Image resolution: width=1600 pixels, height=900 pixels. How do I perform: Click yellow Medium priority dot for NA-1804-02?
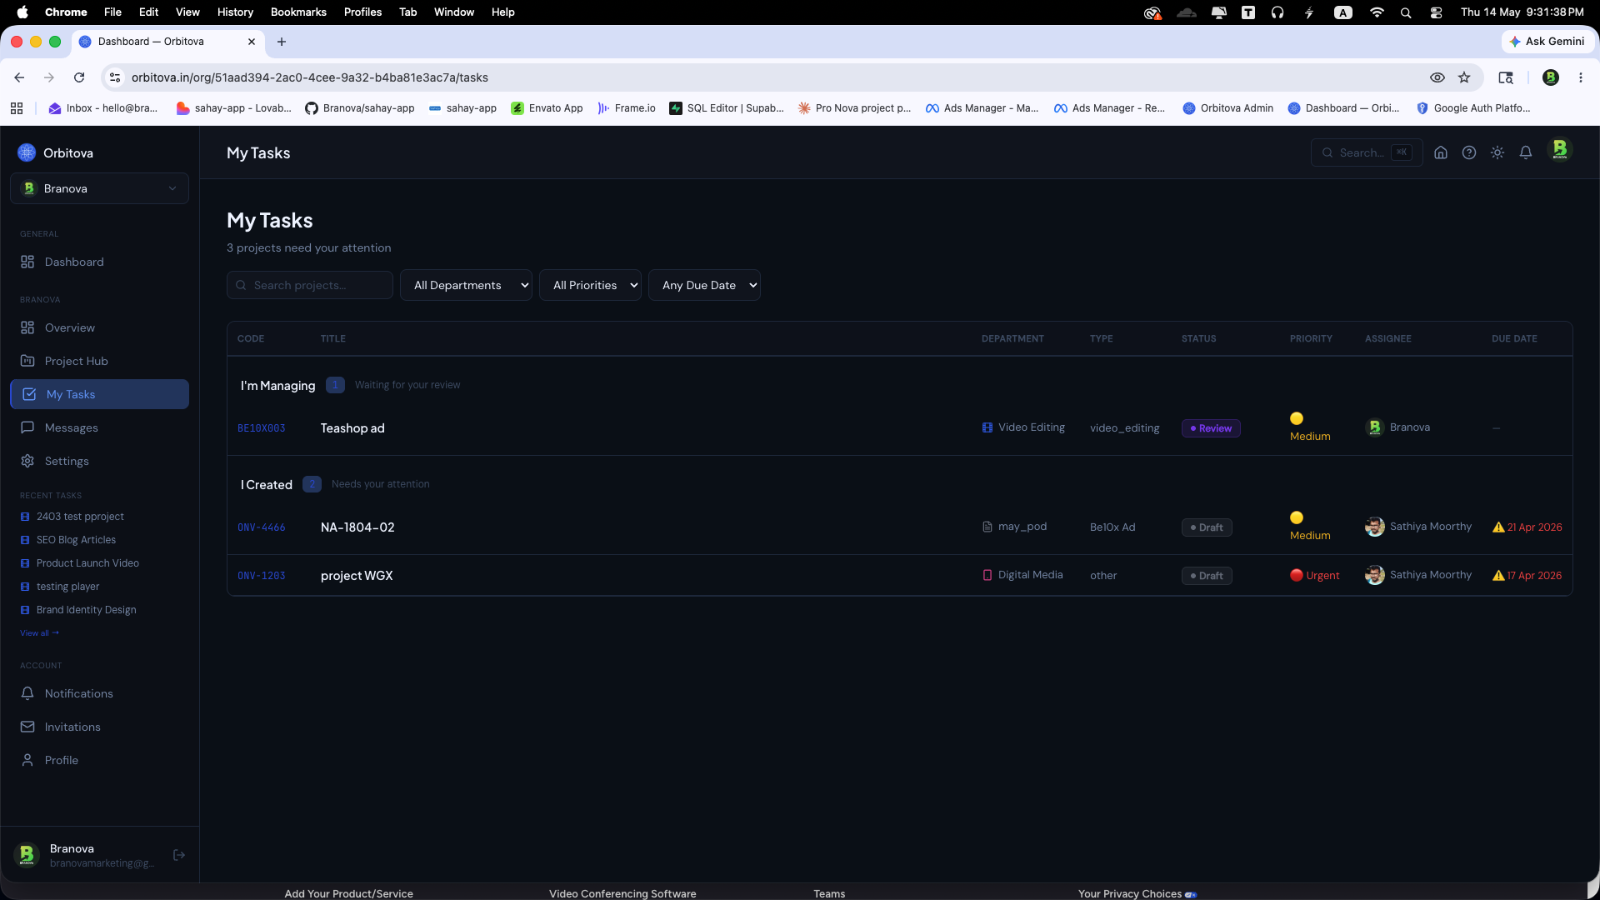tap(1297, 517)
